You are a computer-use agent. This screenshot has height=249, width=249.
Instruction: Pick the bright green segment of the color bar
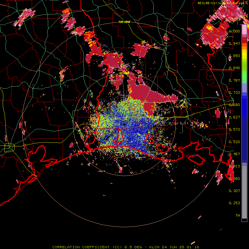pos(244,76)
